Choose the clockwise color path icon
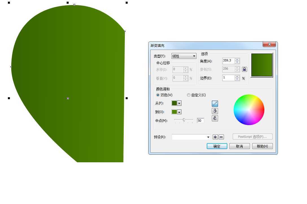Screen dimensions: 307x204 coord(215,118)
